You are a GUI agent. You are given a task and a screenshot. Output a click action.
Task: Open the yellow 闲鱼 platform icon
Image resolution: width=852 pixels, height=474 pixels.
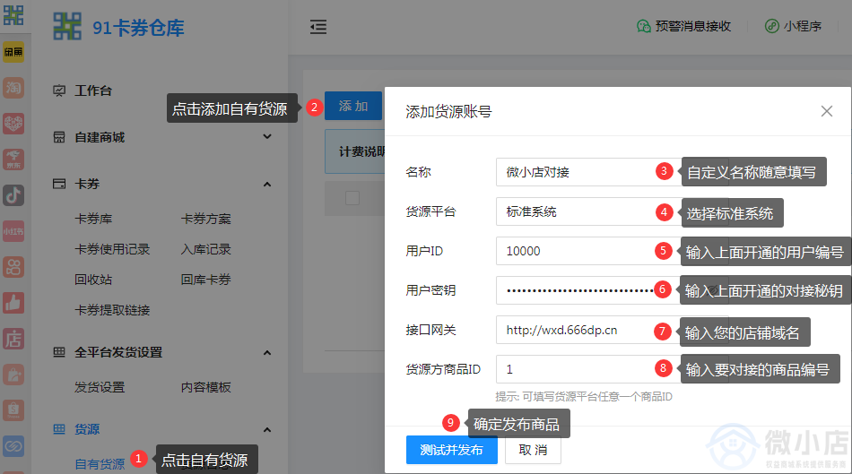pyautogui.click(x=13, y=52)
